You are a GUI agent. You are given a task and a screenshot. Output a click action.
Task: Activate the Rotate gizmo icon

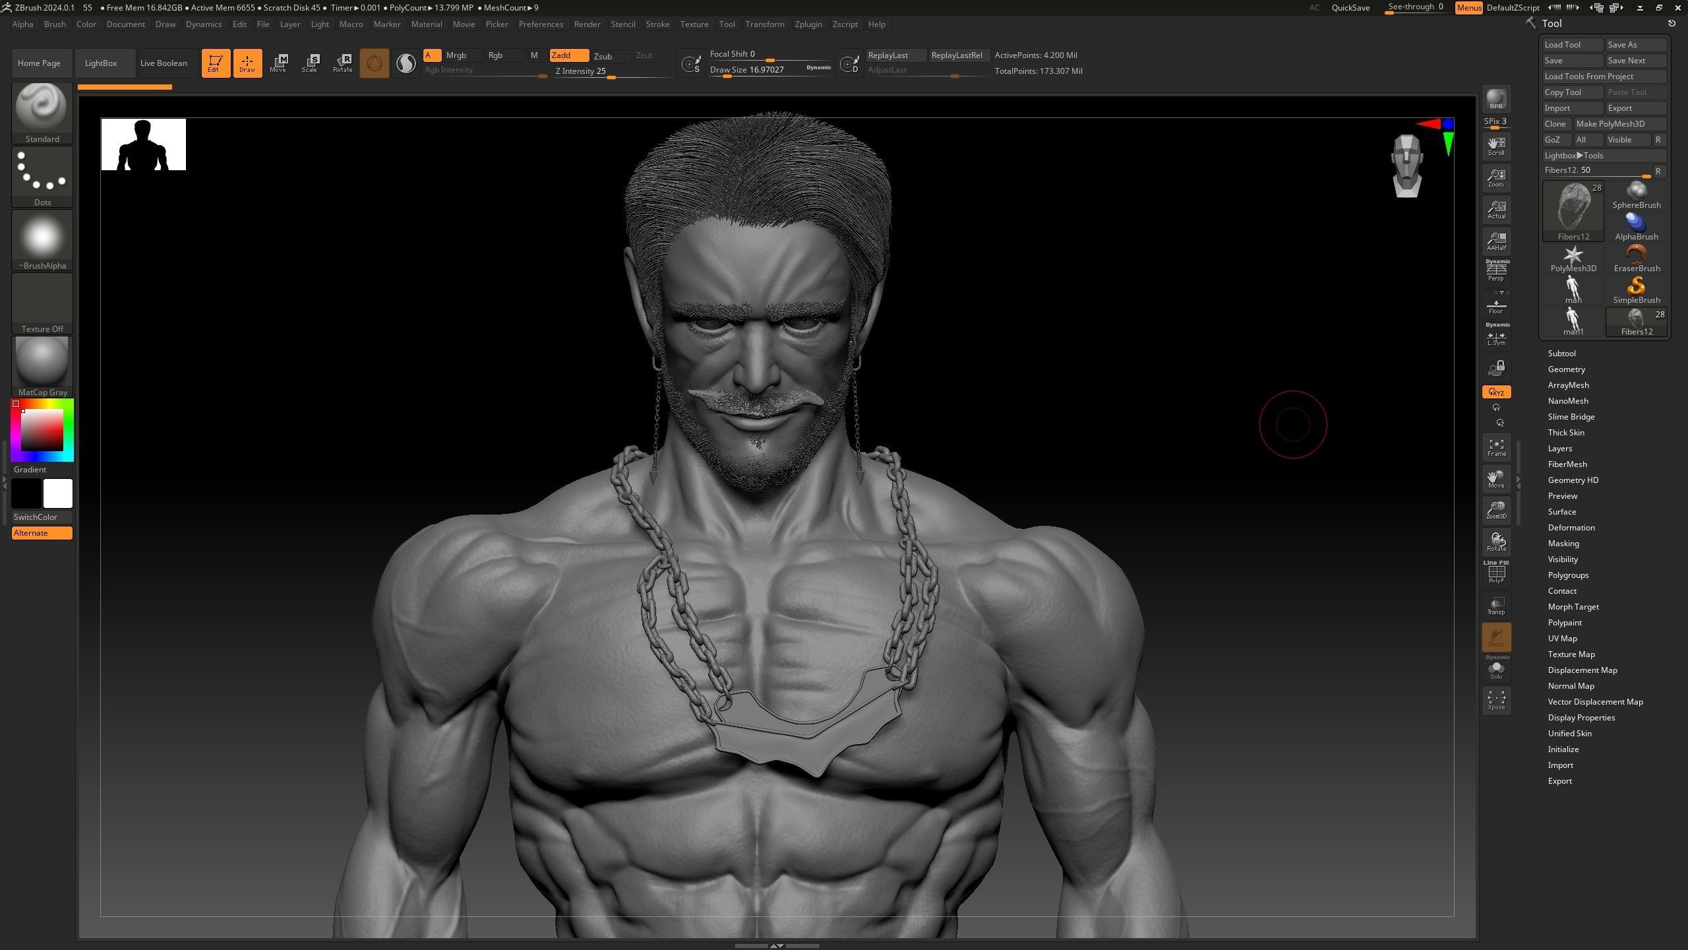(x=342, y=63)
